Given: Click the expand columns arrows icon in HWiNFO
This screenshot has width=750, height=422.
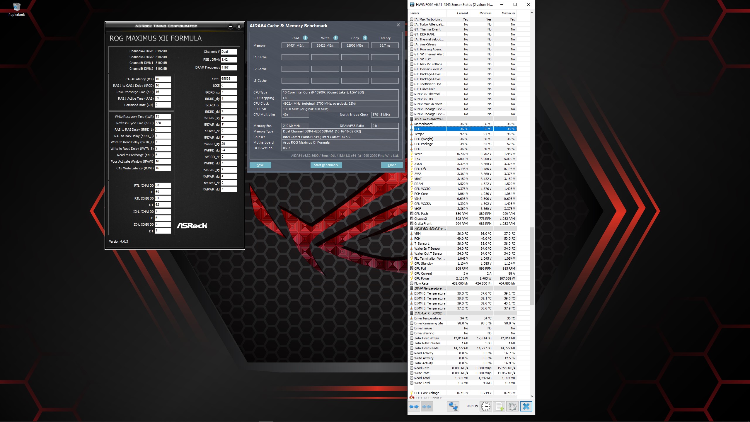Looking at the screenshot, I should [x=414, y=406].
